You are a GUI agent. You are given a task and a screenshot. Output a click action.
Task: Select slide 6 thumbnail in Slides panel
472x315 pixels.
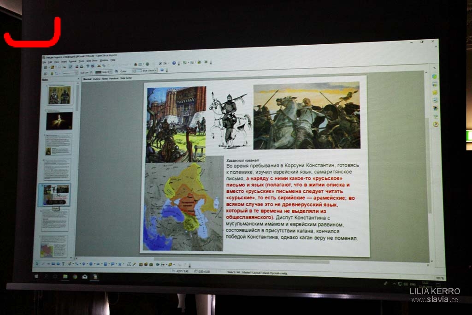pos(55,221)
